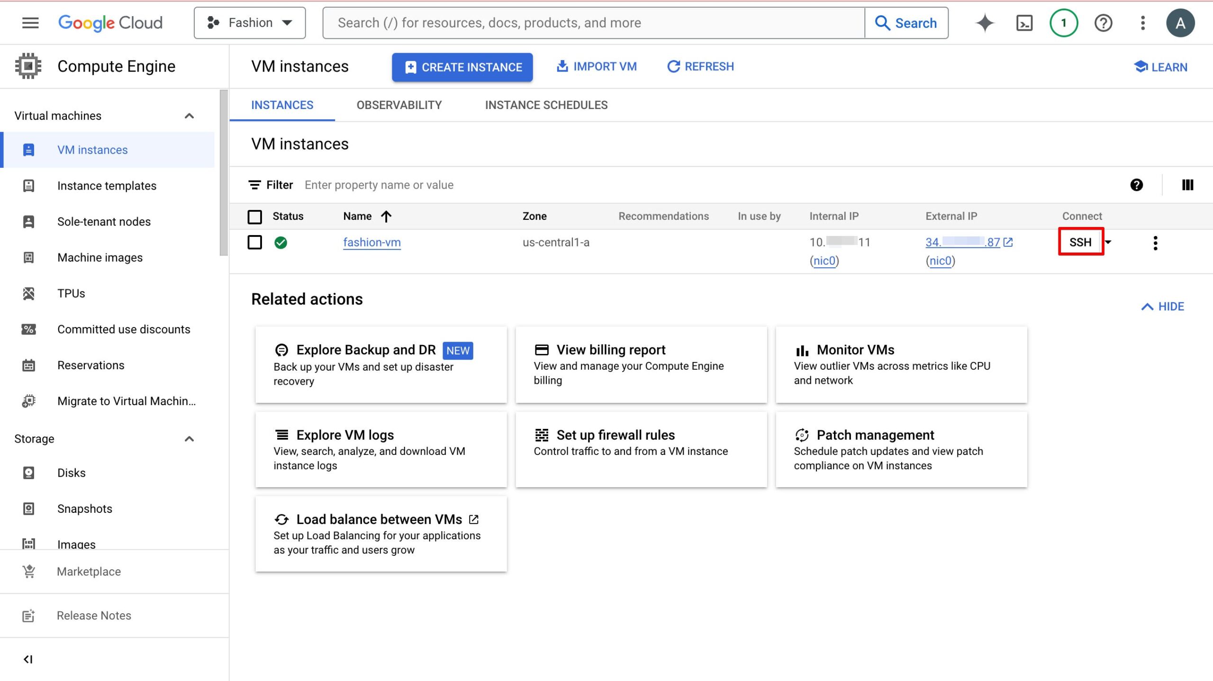Switch to the Observability tab
Screen dimensions: 1213x681
399,105
